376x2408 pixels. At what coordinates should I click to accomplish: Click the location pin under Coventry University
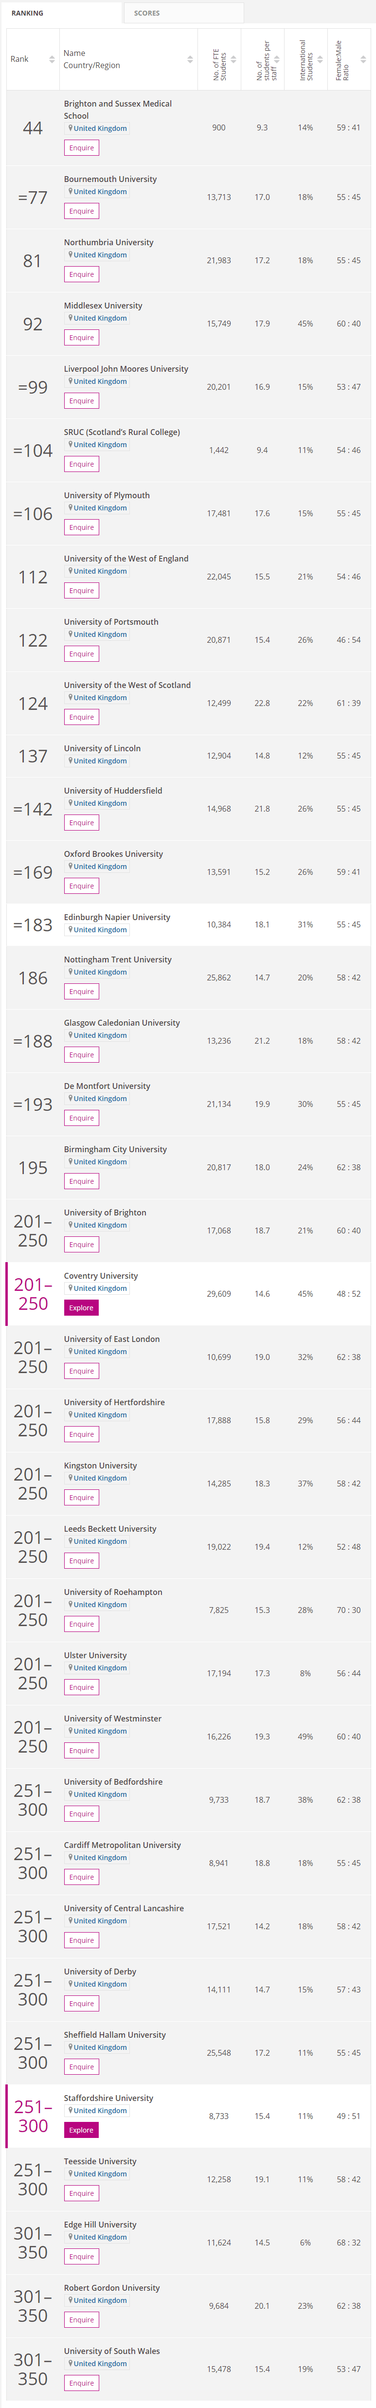click(70, 1288)
